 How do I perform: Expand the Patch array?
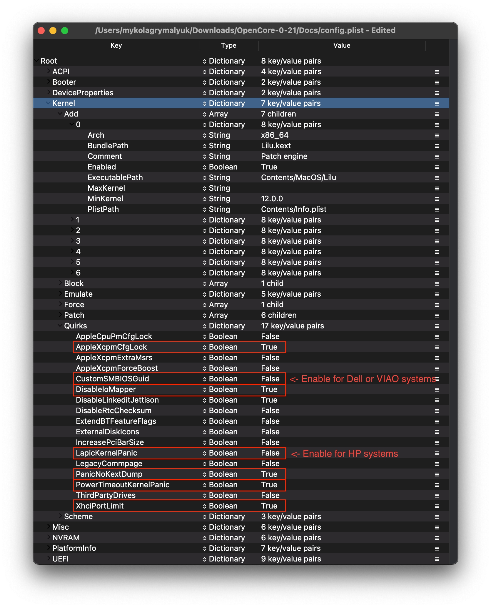click(x=60, y=315)
